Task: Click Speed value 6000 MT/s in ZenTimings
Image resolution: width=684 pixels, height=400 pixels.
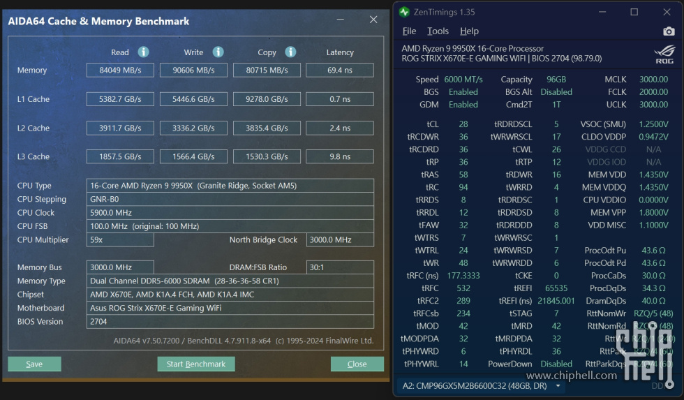Action: point(463,80)
